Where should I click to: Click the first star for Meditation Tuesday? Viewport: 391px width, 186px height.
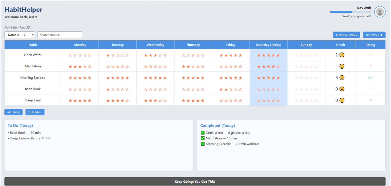108,67
